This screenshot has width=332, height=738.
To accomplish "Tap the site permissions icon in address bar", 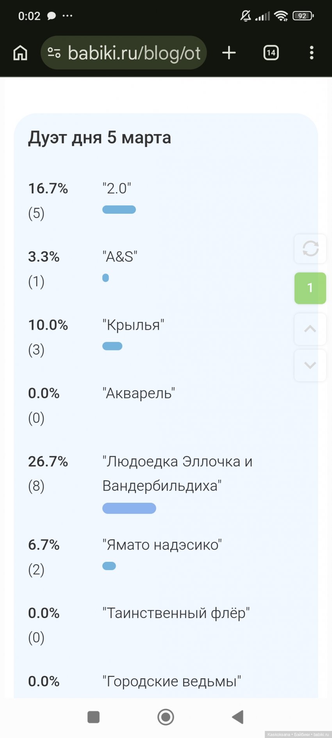I will click(x=55, y=52).
